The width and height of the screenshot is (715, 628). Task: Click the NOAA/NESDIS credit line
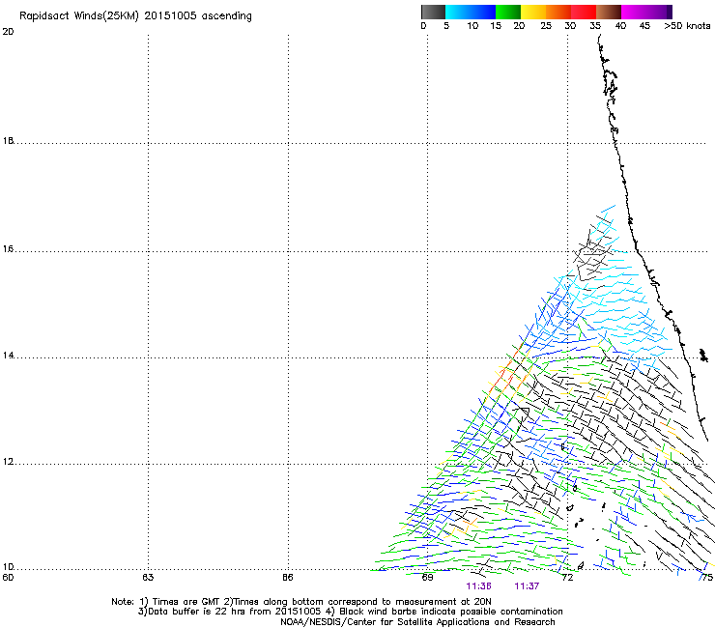[417, 622]
